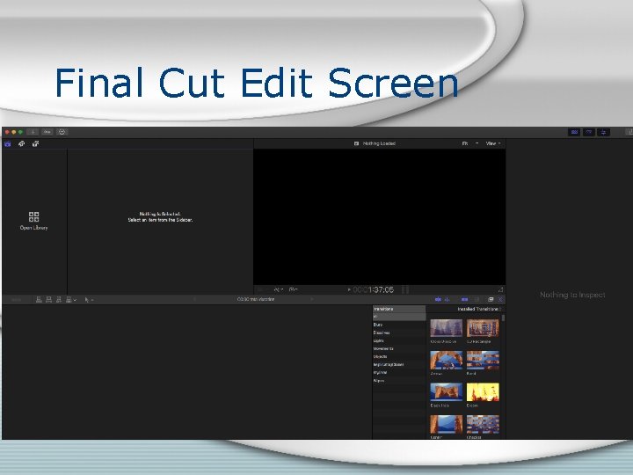
Task: Expand the edit mode chevron dropdown
Action: tap(75, 300)
